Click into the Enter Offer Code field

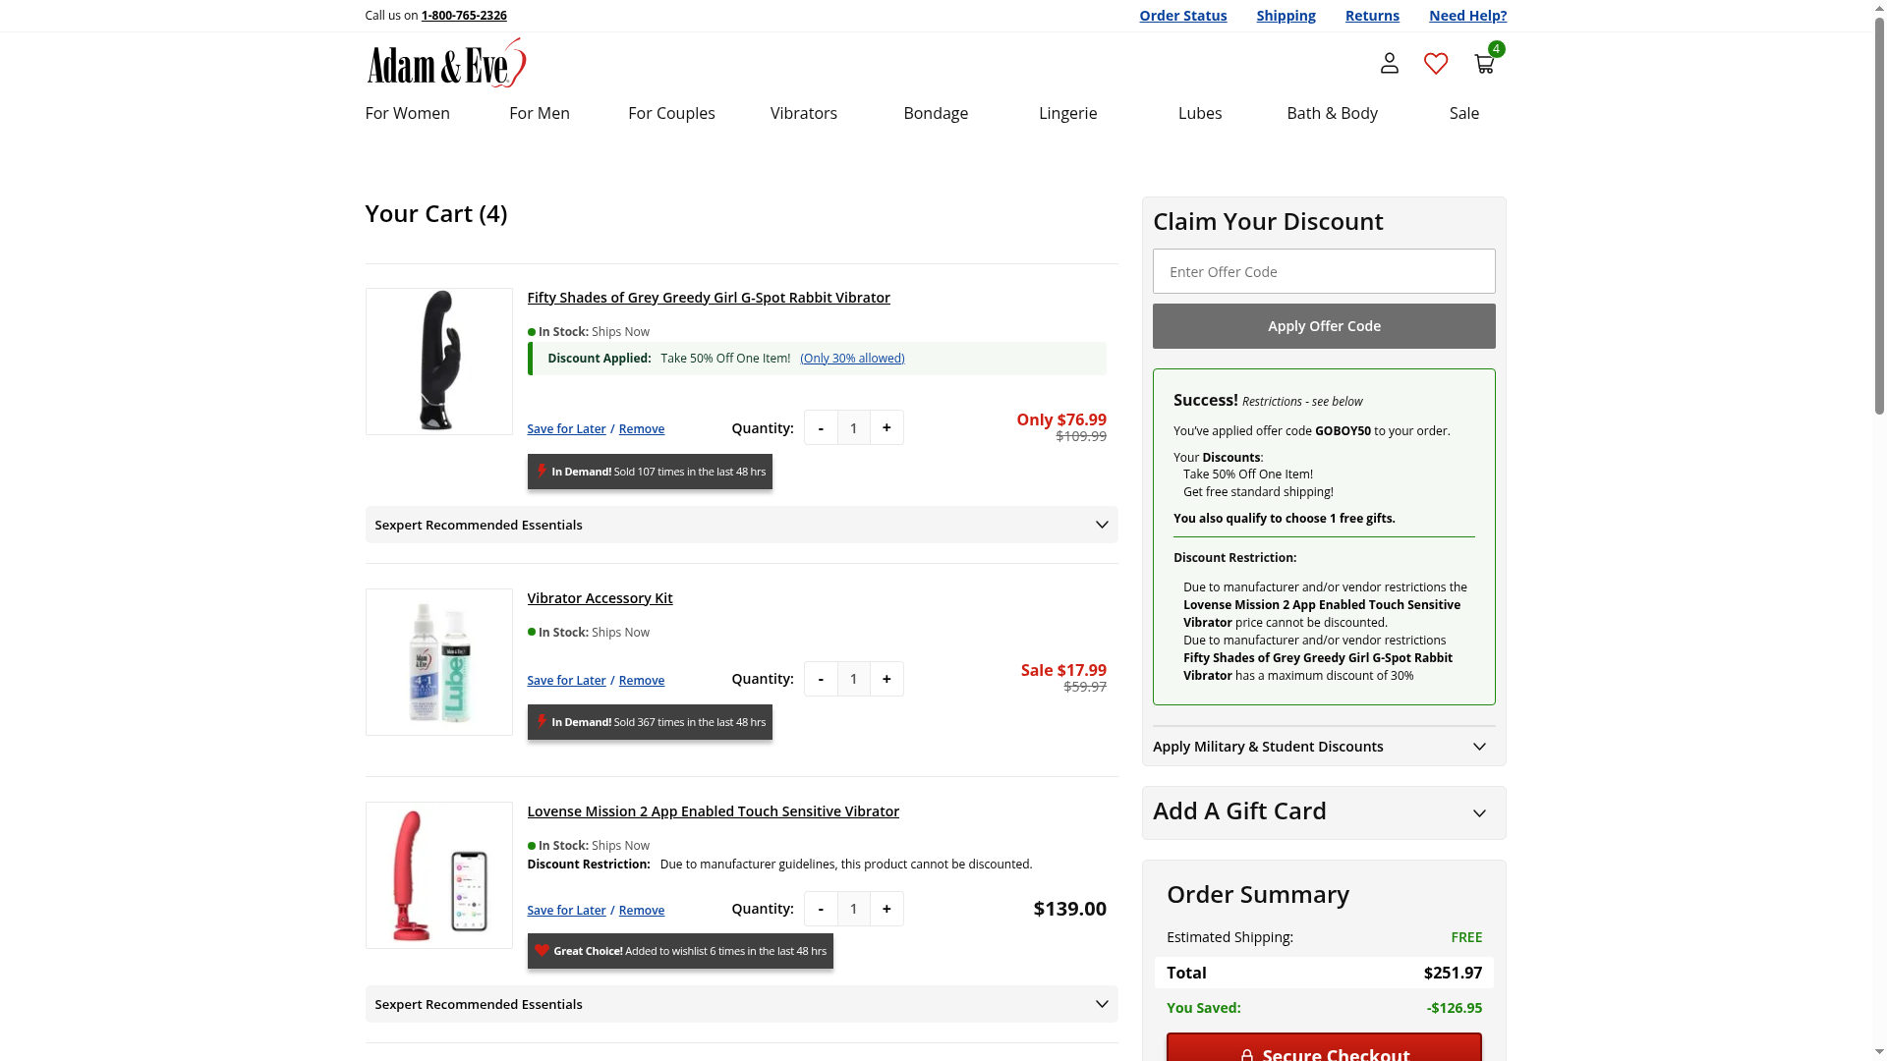click(1323, 271)
